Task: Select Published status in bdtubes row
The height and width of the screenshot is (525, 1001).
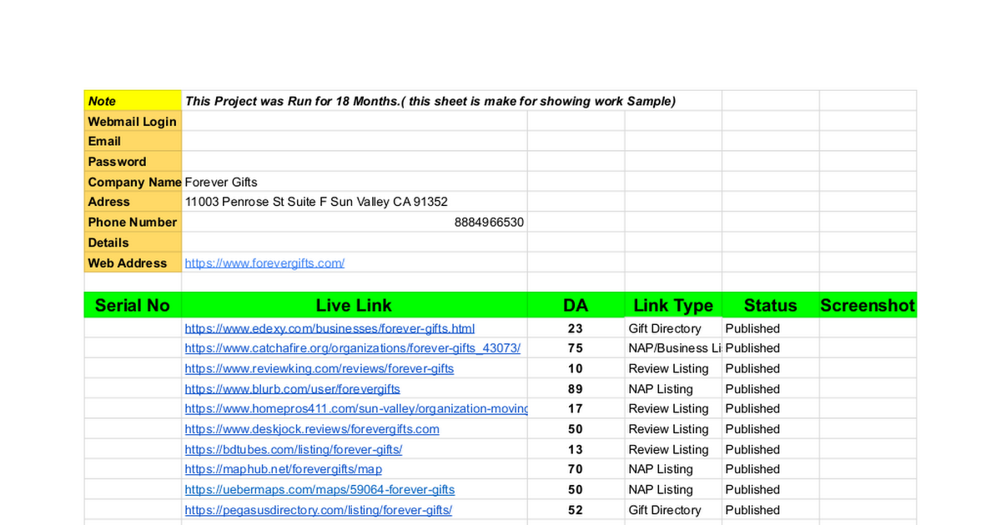Action: pos(771,449)
